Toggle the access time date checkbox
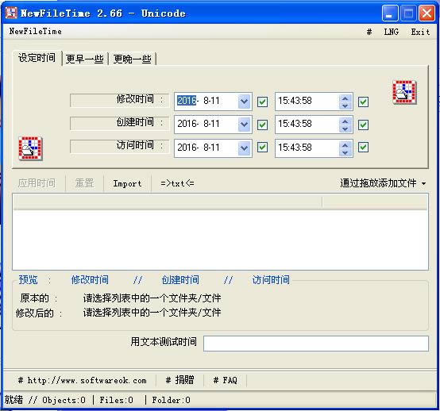The height and width of the screenshot is (411, 440). coord(262,148)
